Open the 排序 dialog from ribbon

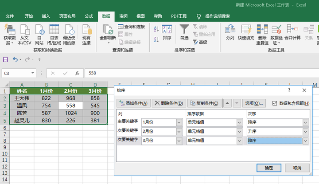click(x=167, y=32)
